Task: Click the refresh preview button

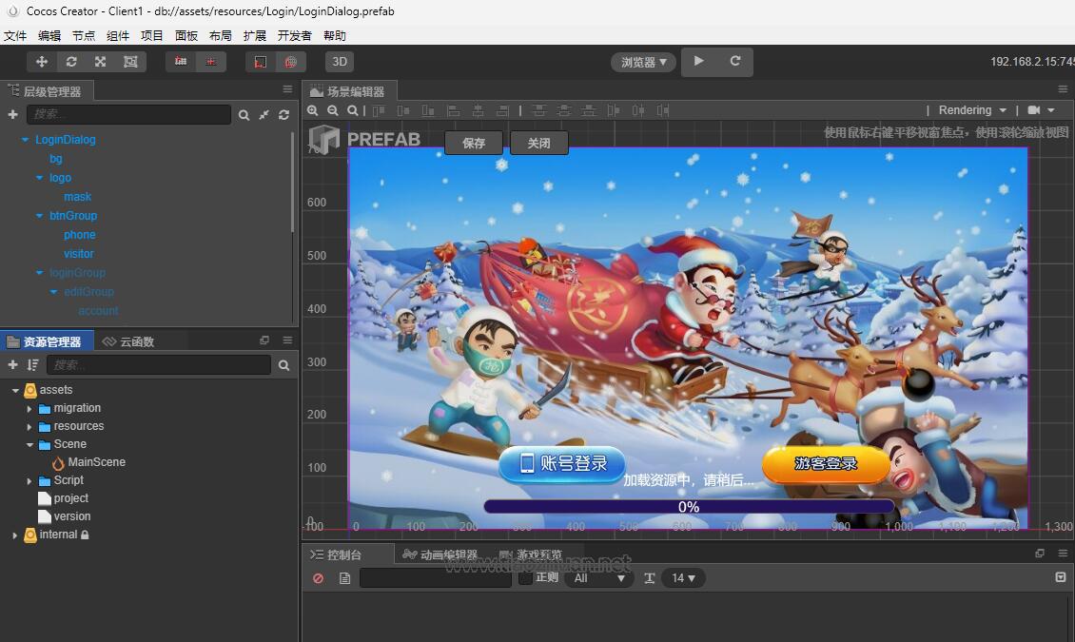Action: coord(735,61)
